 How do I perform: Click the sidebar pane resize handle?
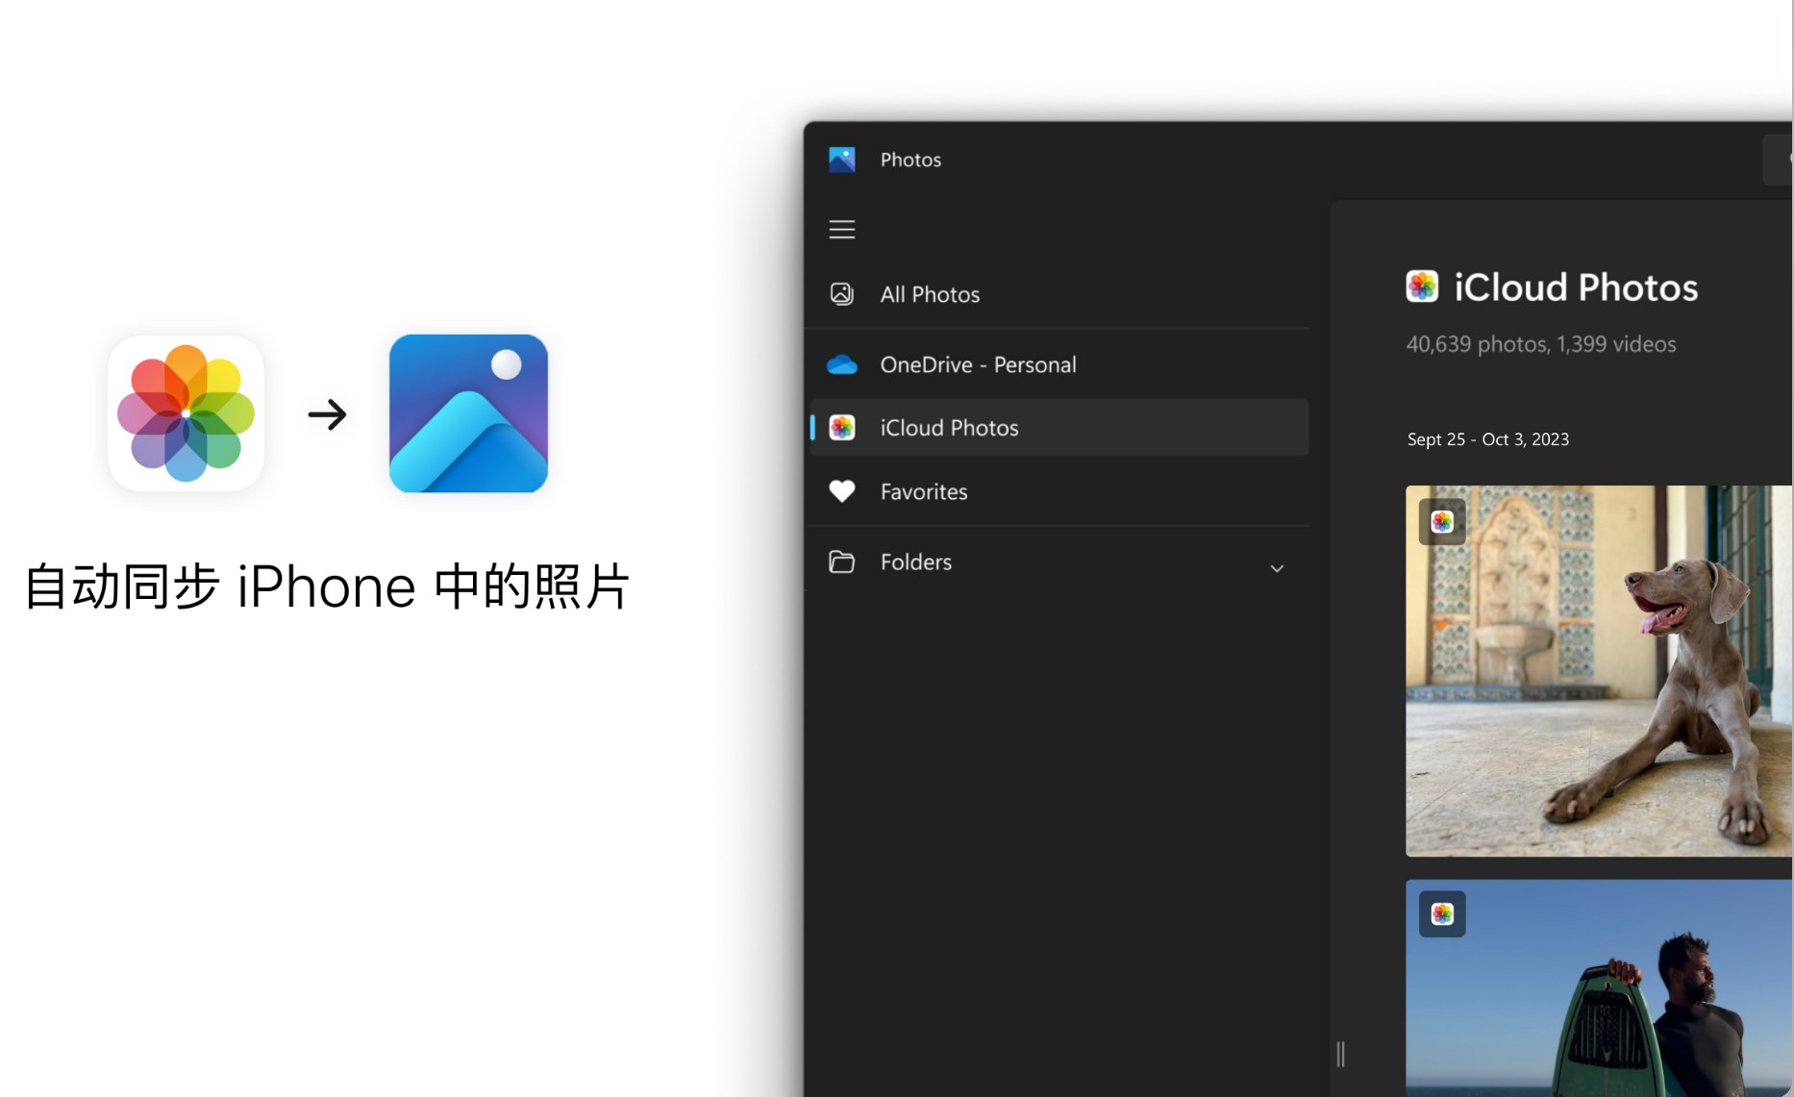(x=1340, y=1054)
